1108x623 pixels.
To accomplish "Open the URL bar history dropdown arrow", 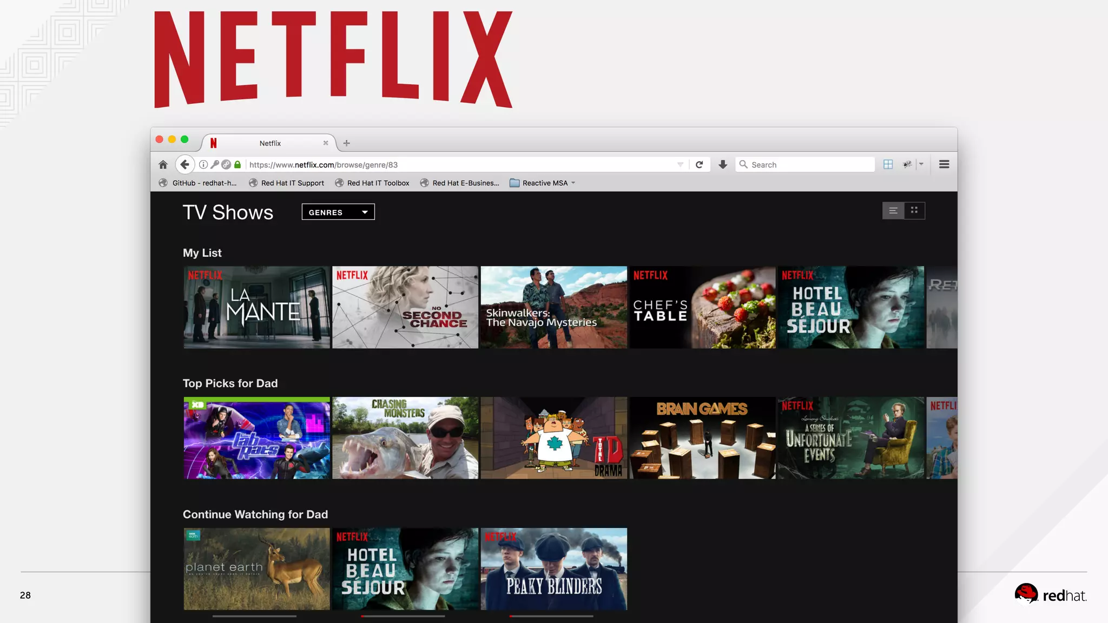I will [680, 164].
